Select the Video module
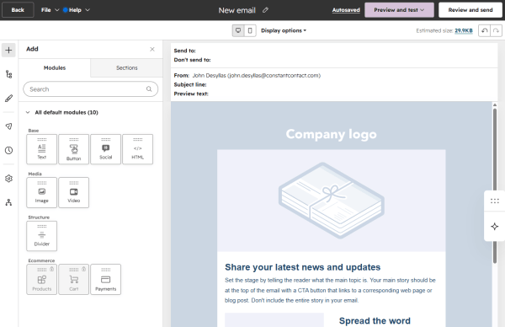The image size is (505, 327). [x=74, y=192]
